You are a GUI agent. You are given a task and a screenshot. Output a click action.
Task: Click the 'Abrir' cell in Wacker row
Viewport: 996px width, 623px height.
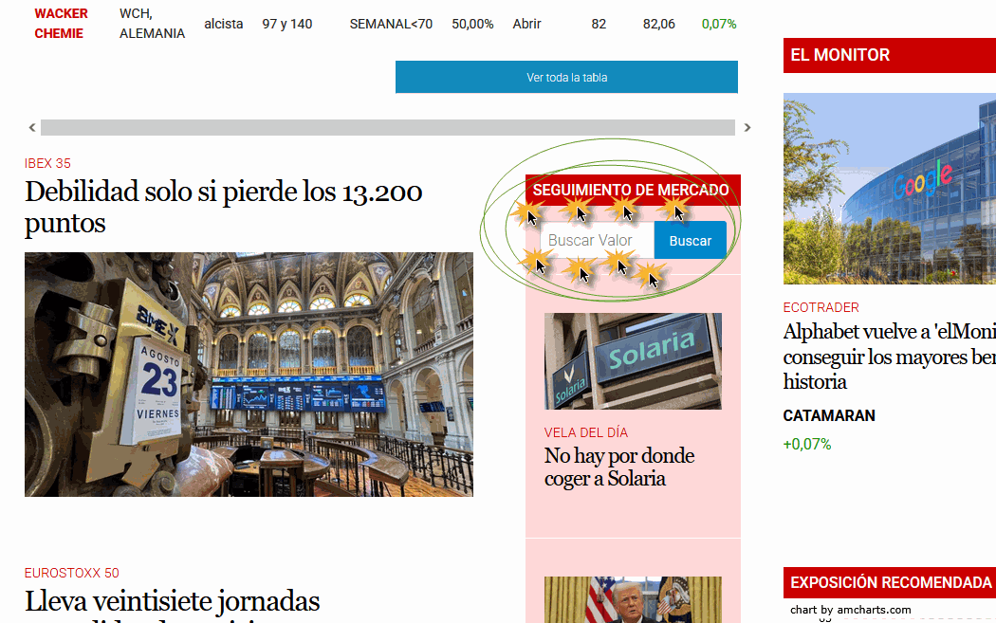[x=526, y=24]
